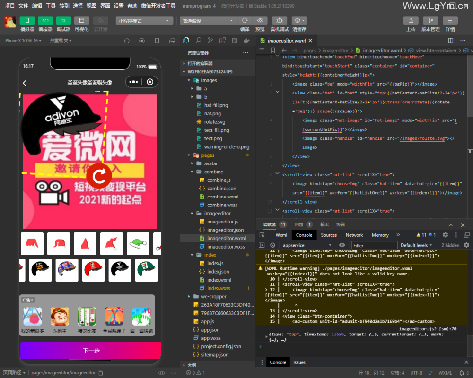Close the imageeditor.wxml tab
The image size is (473, 378).
(310, 40)
